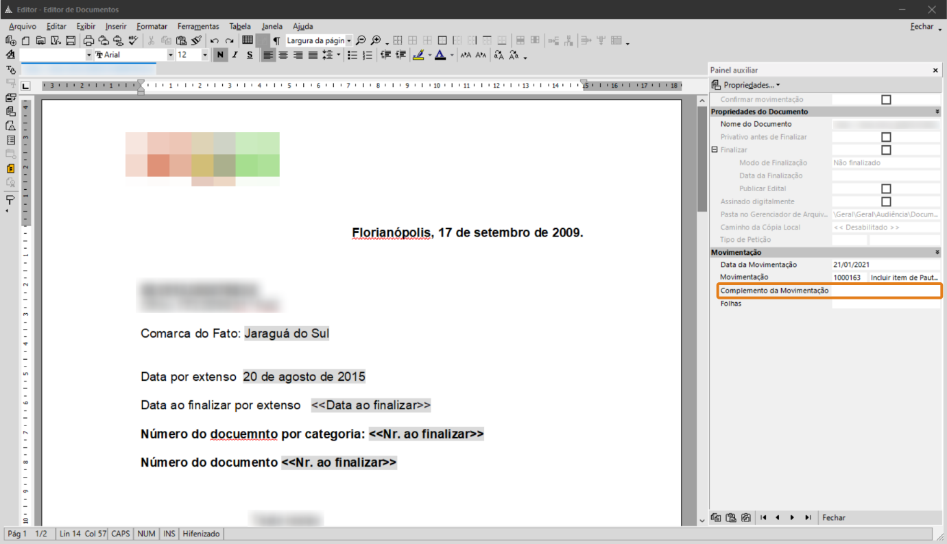
Task: Collapse the Finalizar tree node
Action: (x=714, y=149)
